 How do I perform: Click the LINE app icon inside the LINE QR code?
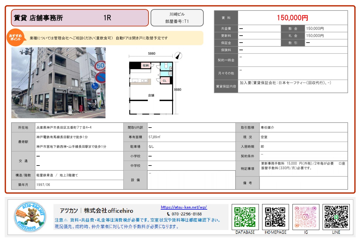(x=336, y=216)
